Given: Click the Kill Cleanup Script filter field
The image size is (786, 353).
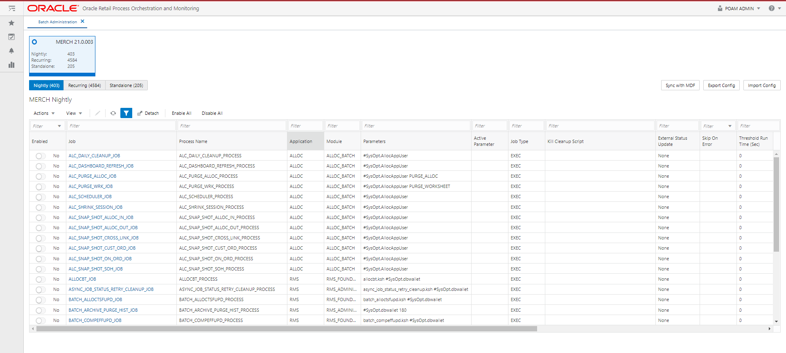Looking at the screenshot, I should (x=600, y=126).
